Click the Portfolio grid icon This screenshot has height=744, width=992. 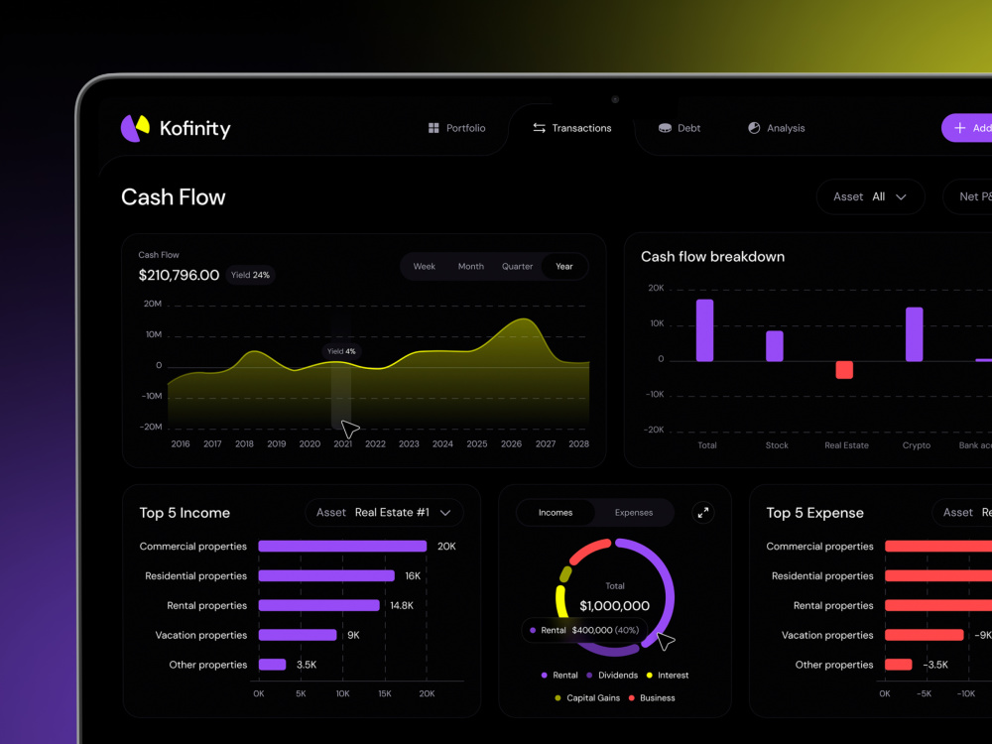tap(434, 128)
